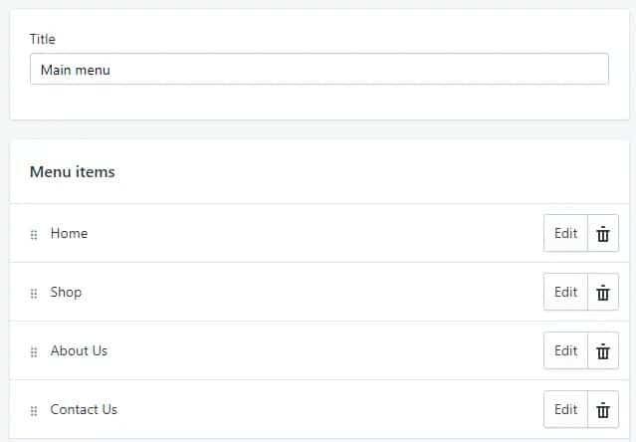Screen dimensions: 636x442
Task: Click the Contact Us trash icon
Action: point(603,410)
